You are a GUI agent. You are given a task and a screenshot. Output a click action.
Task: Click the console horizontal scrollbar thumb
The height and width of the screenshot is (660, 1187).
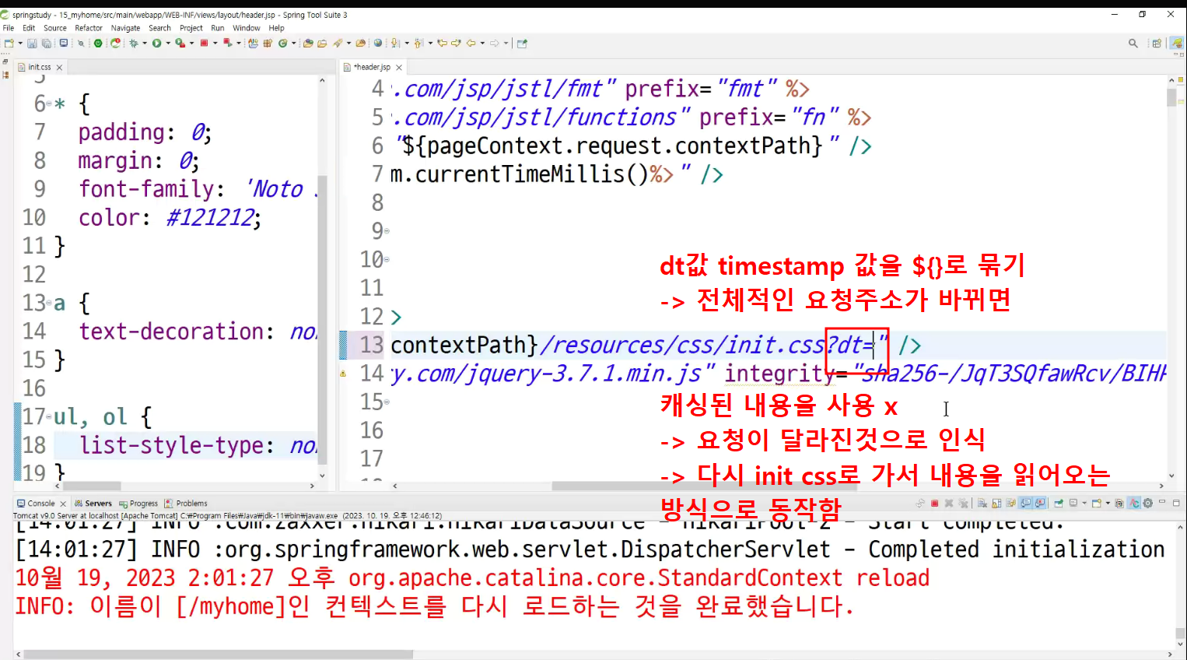[x=218, y=655]
